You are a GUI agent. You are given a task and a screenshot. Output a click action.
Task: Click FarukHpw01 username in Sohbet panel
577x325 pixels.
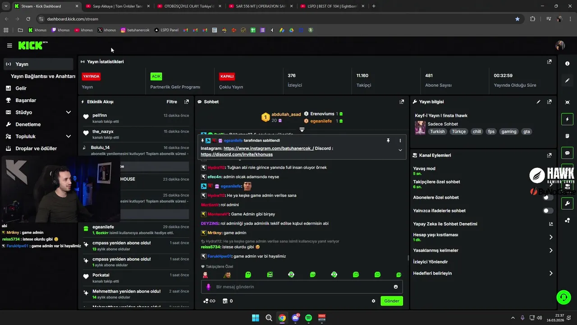point(219,256)
